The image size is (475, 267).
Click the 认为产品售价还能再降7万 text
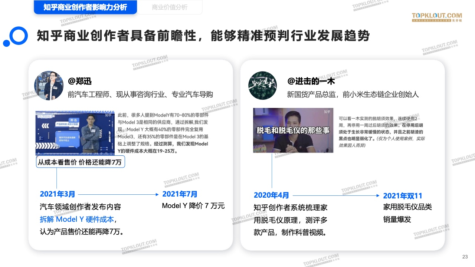pyautogui.click(x=82, y=232)
